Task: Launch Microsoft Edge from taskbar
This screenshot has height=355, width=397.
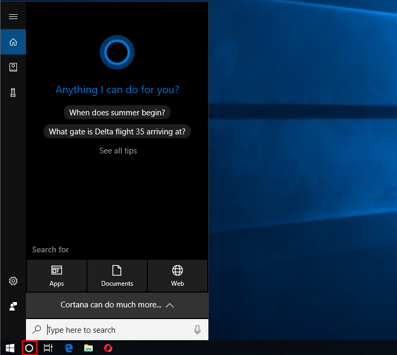Action: click(x=68, y=348)
